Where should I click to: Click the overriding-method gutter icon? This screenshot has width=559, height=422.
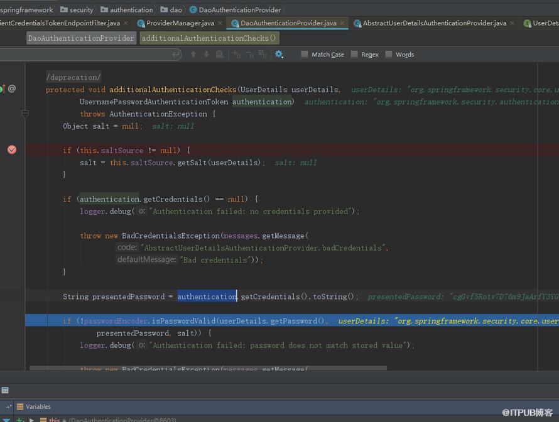coord(3,89)
